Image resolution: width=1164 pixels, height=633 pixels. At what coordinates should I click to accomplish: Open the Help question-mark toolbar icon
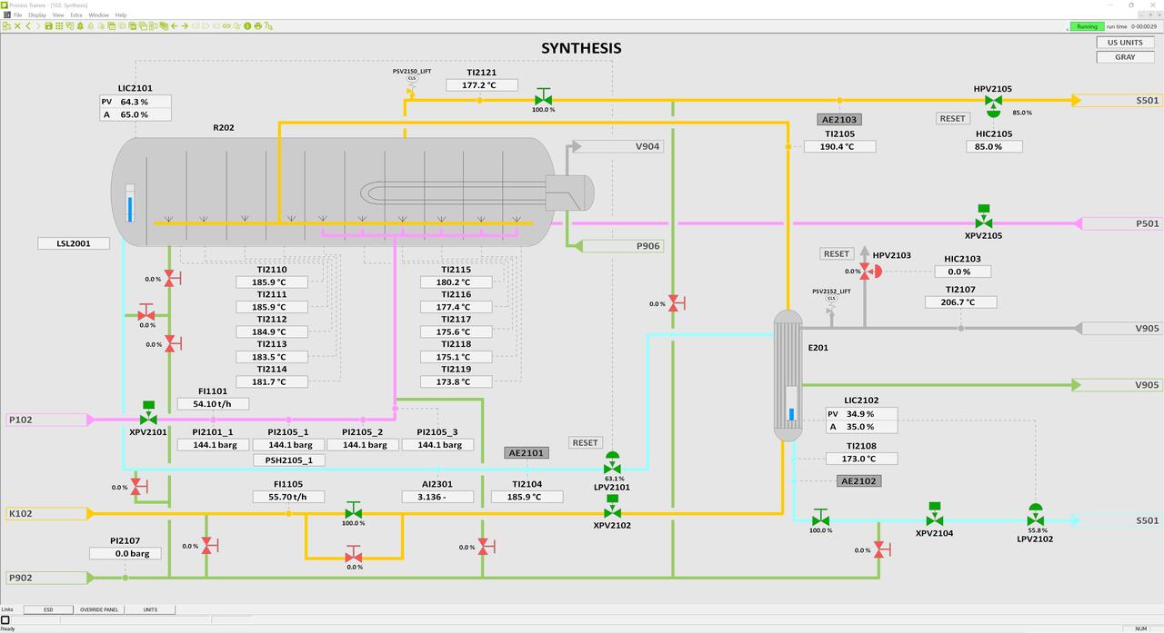pos(267,26)
